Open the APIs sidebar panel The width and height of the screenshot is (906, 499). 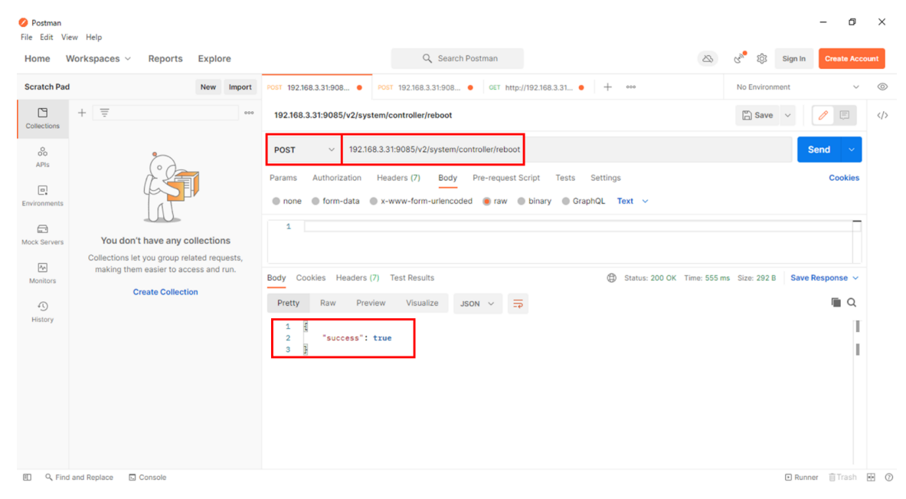click(x=42, y=156)
